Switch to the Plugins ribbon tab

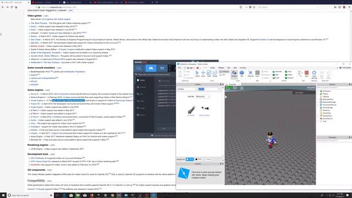[x=243, y=68]
